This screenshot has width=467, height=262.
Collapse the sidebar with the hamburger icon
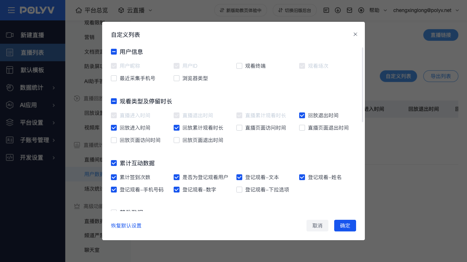11,10
